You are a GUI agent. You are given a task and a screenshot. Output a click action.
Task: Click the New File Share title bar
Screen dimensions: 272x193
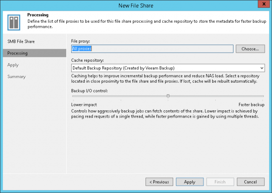pyautogui.click(x=136, y=5)
